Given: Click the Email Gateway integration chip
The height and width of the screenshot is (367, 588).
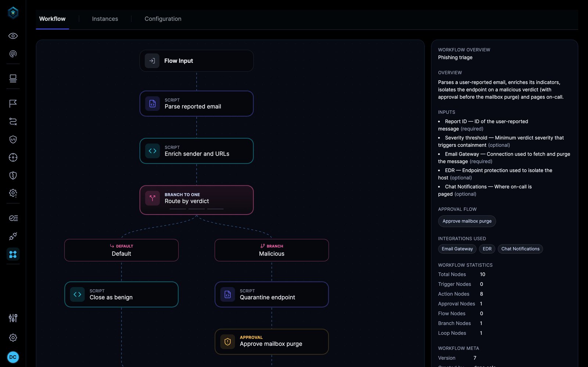Looking at the screenshot, I should click(457, 249).
